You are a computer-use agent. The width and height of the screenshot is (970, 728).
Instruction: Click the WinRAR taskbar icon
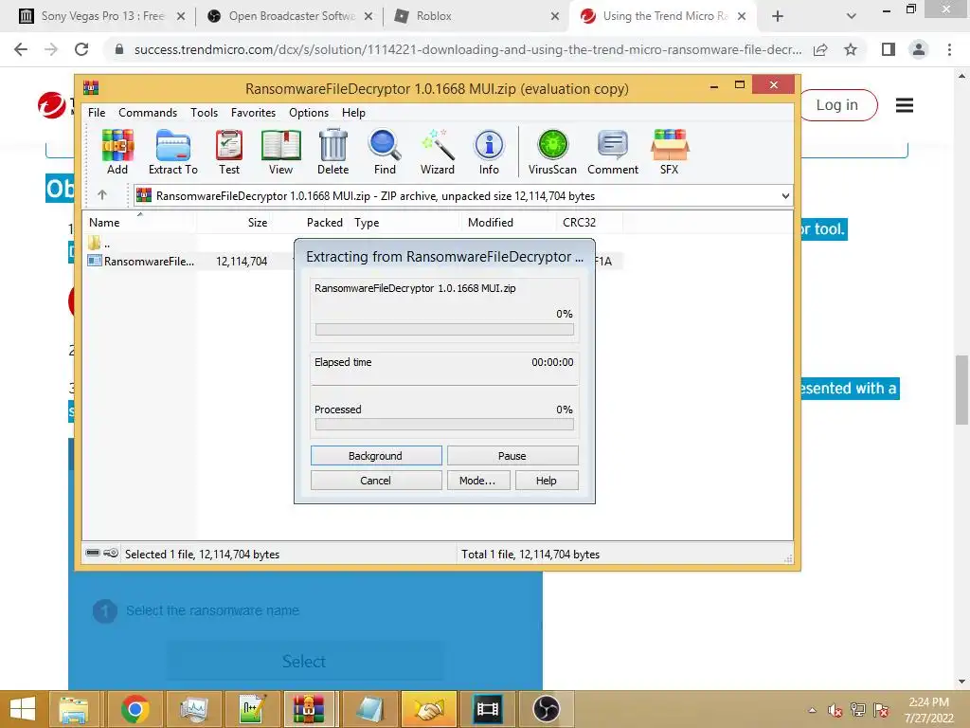pyautogui.click(x=309, y=709)
